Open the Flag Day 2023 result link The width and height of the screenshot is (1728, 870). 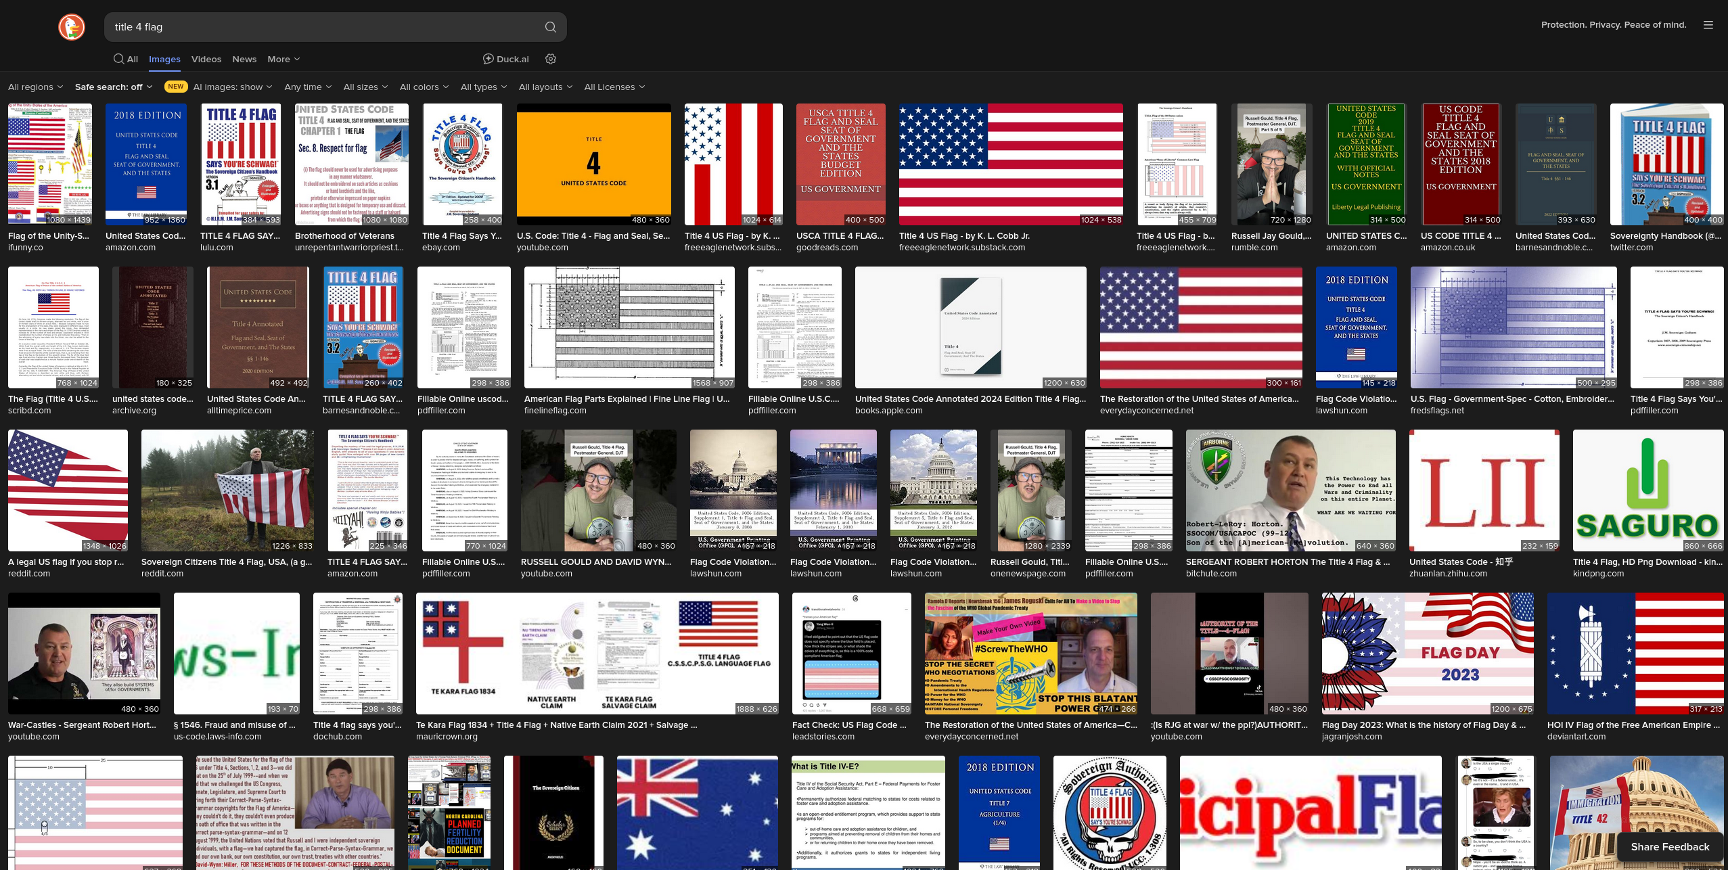point(1424,725)
